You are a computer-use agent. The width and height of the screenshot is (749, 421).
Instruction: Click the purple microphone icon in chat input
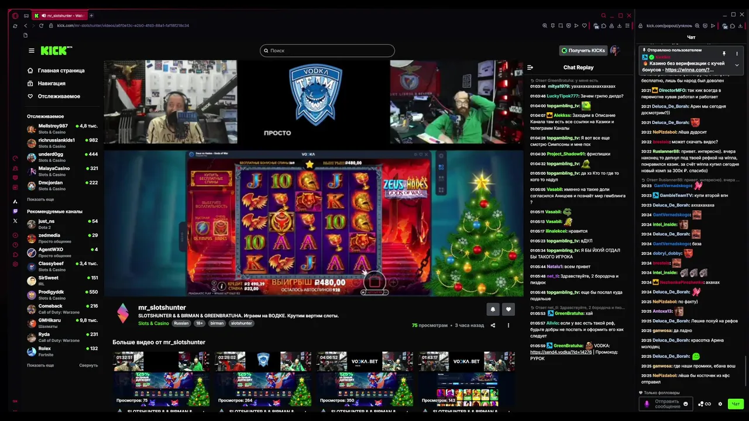coord(647,404)
